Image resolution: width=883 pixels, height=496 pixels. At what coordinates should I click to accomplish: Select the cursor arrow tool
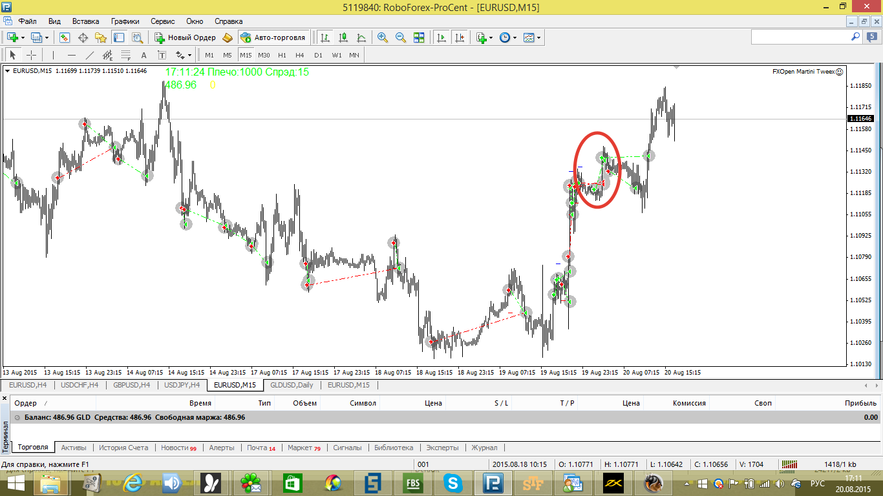13,55
